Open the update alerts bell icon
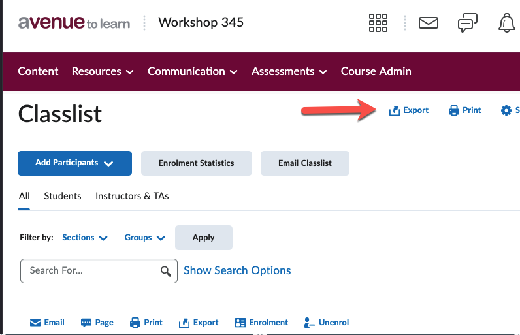The width and height of the screenshot is (520, 335). pos(506,24)
